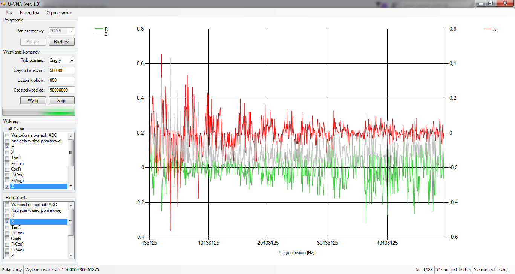
Task: Open the Plik menu
Action: click(x=9, y=12)
